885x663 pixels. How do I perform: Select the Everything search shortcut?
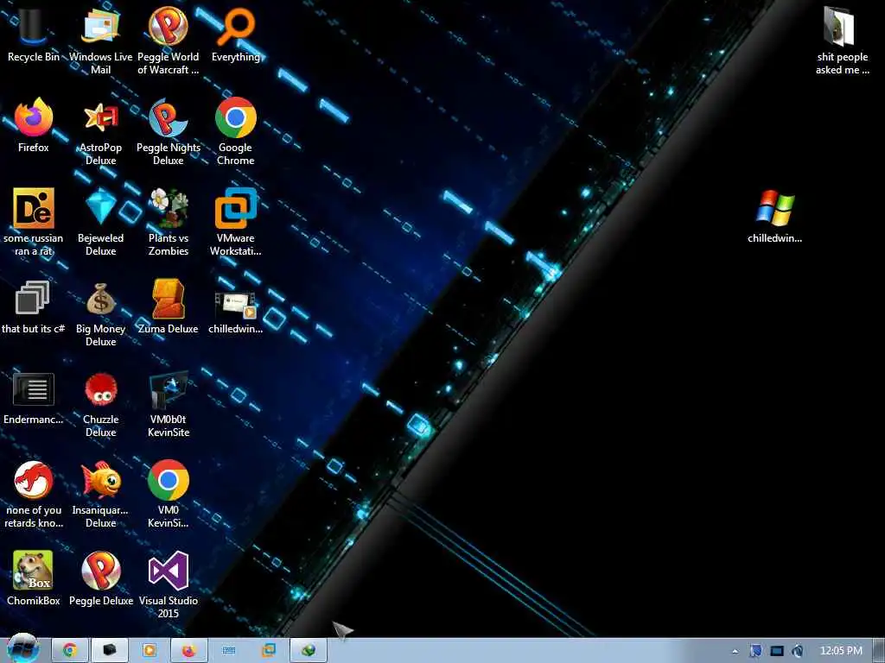[x=235, y=35]
